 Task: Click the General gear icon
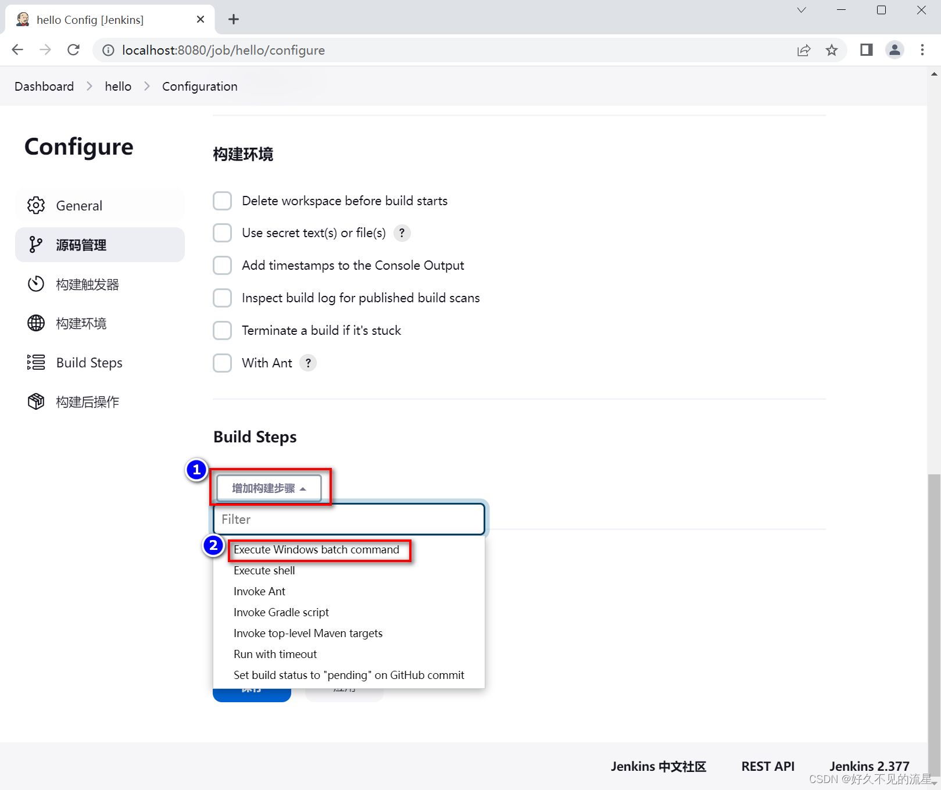36,205
